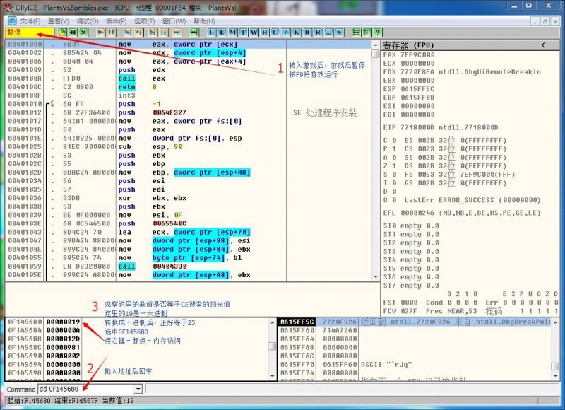
Task: Open the 调试(D) menu
Action: click(88, 21)
